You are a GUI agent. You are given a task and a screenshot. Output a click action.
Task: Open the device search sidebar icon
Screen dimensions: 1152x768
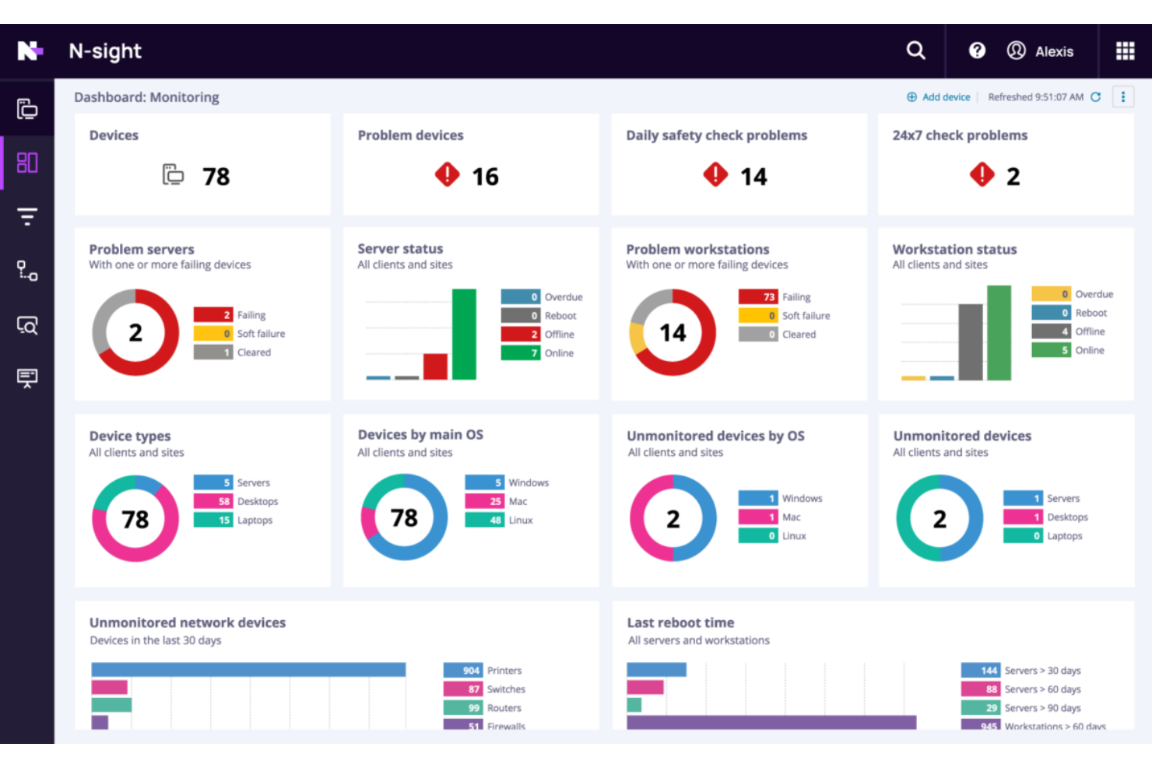pyautogui.click(x=26, y=325)
